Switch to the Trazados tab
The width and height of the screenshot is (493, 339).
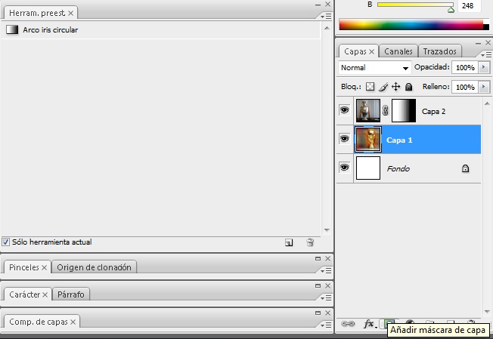click(439, 51)
